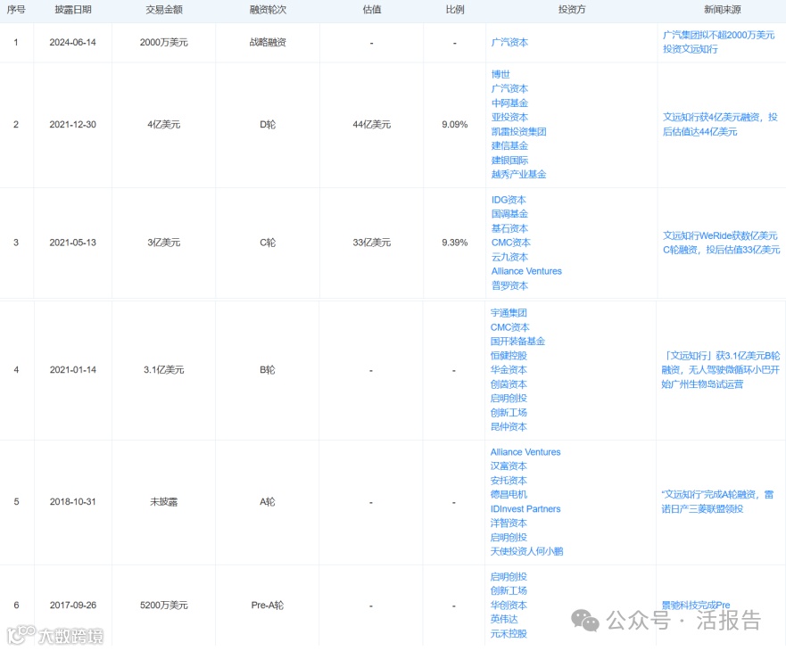
Task: Click the 洋智资本 investor link
Action: pyautogui.click(x=509, y=523)
